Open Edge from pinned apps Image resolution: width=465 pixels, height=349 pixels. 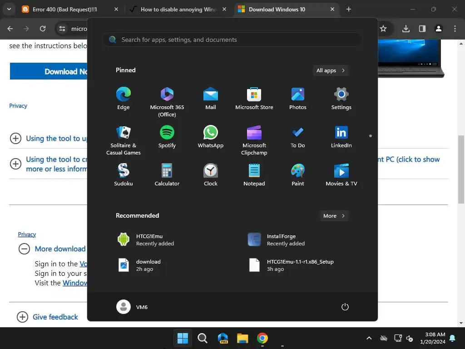point(124,99)
